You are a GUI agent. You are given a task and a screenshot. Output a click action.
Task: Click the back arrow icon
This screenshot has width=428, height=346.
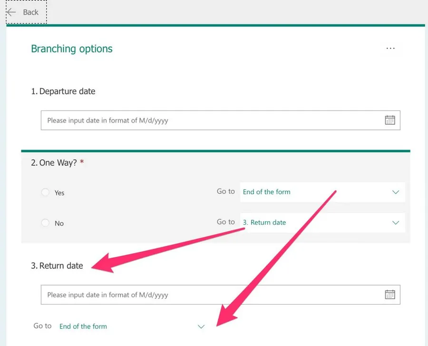[x=11, y=12]
